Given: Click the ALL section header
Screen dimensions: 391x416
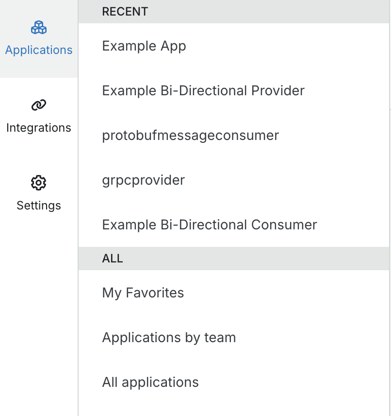Looking at the screenshot, I should [x=113, y=258].
